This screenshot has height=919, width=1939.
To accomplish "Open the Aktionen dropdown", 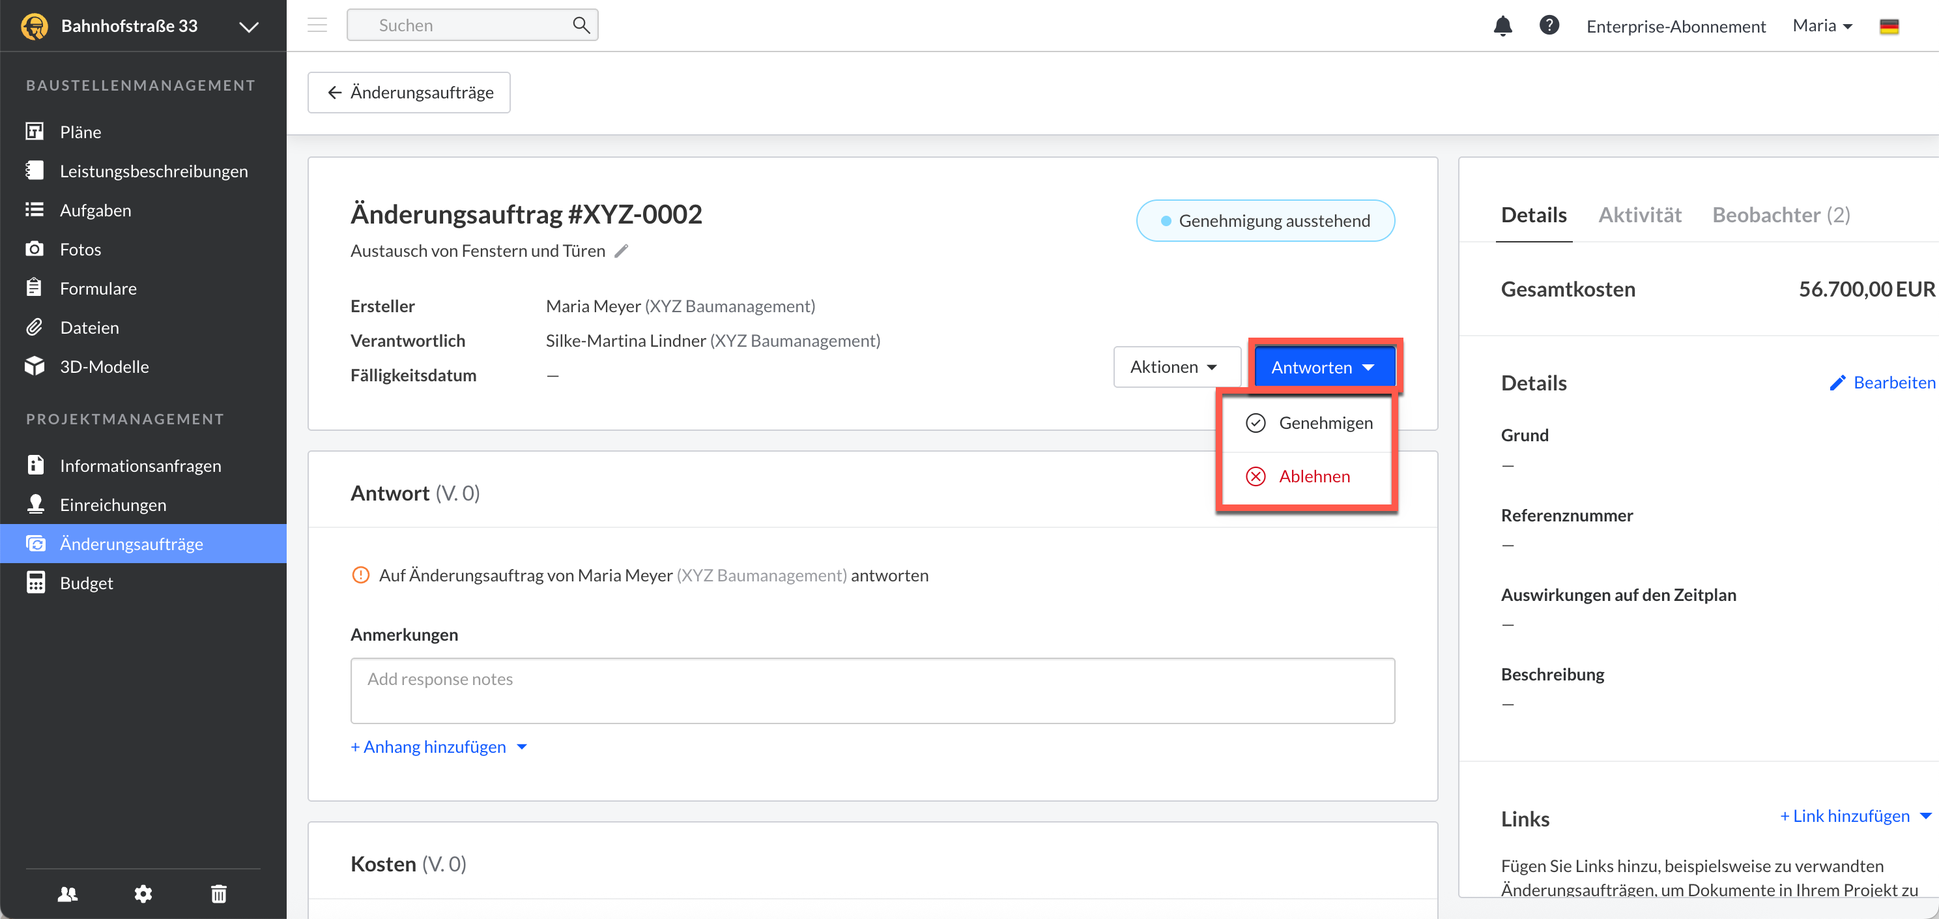I will [1176, 367].
